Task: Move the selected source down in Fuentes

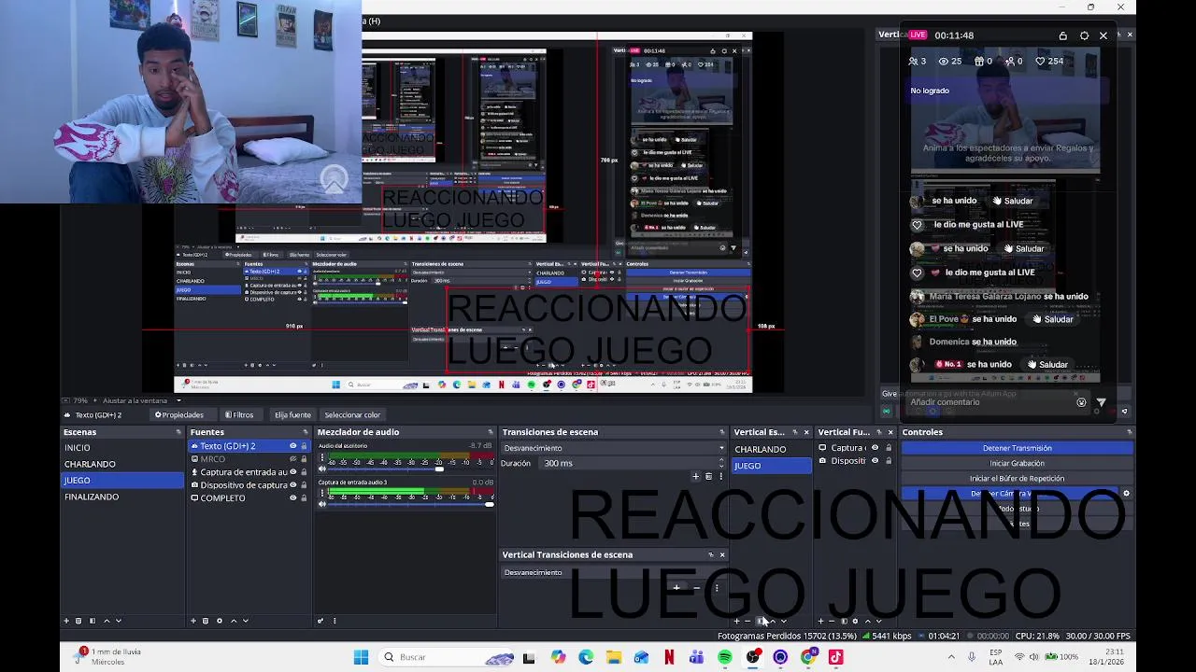Action: pyautogui.click(x=245, y=621)
